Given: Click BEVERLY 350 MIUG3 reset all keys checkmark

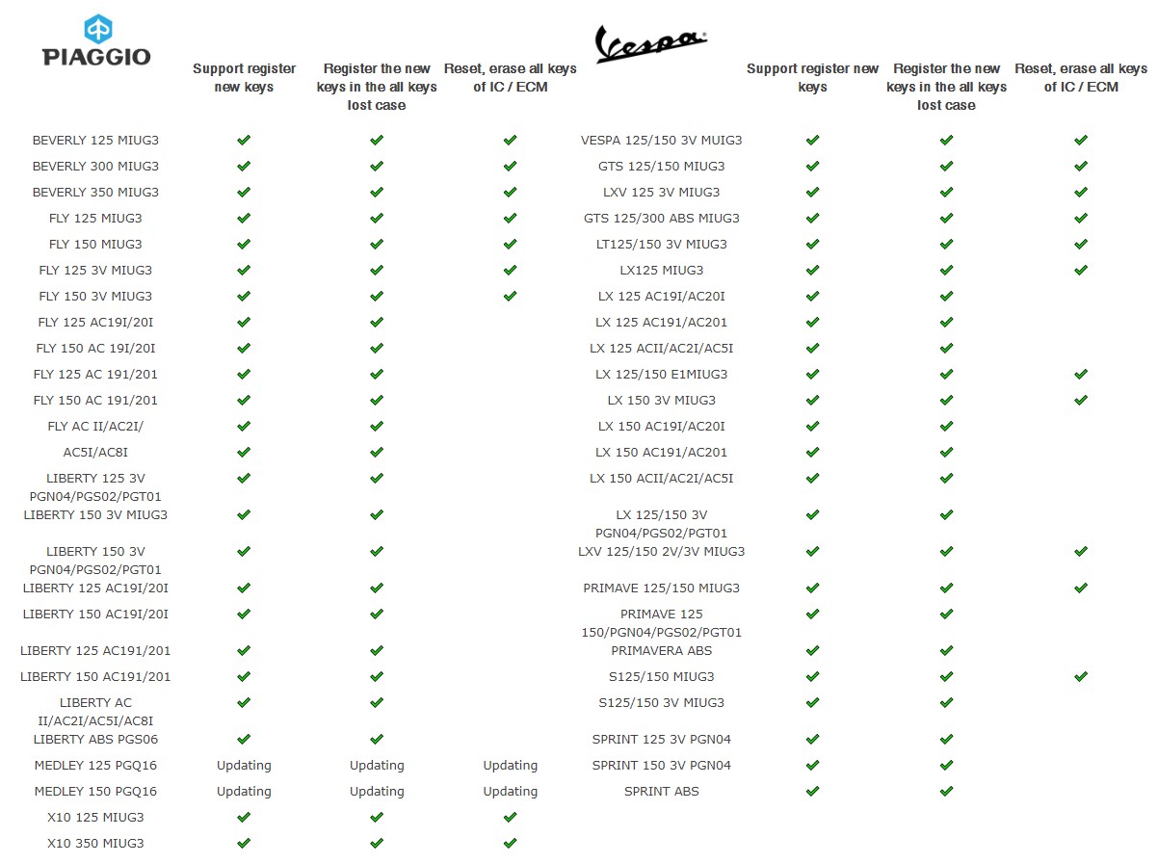Looking at the screenshot, I should [510, 193].
